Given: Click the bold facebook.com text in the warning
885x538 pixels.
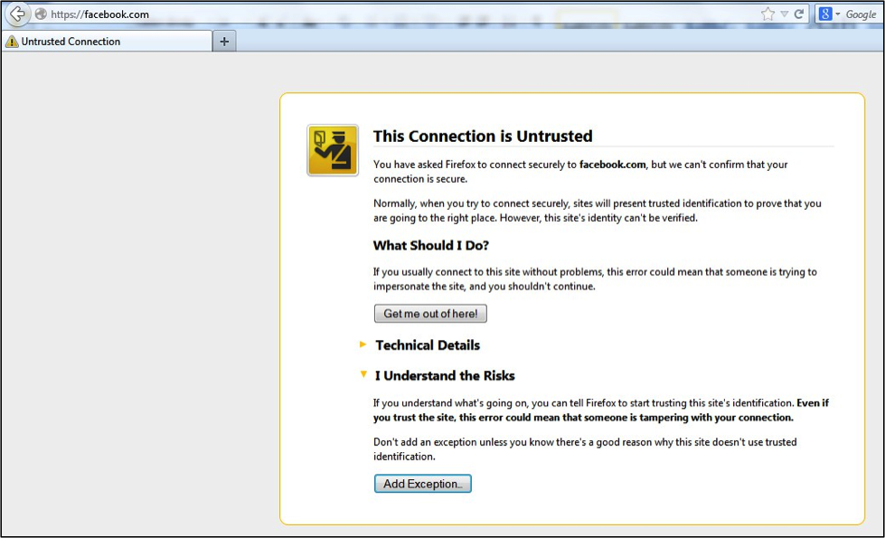Looking at the screenshot, I should (x=612, y=165).
